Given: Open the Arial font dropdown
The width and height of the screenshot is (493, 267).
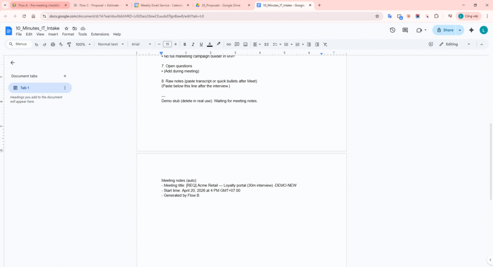Looking at the screenshot, I should coord(141,44).
